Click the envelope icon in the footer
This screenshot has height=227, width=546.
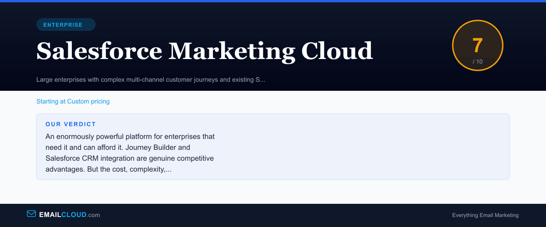coord(31,214)
